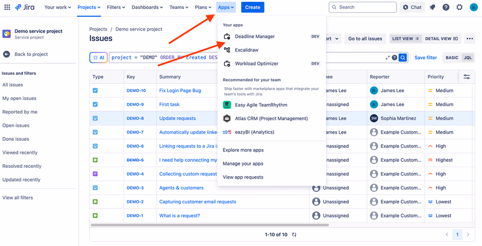This screenshot has width=482, height=246.
Task: Click the purple type icon for DEMO-4
Action: [x=95, y=174]
